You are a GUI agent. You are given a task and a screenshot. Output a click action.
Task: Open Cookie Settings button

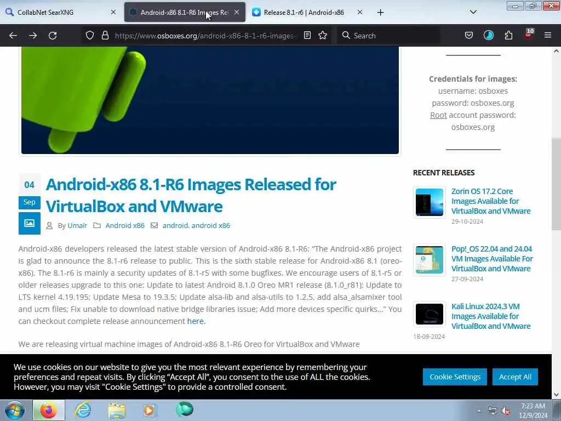coord(455,377)
